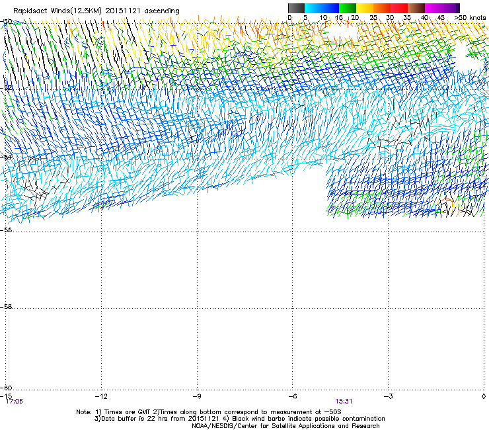Click the '>50 knots' legend label

point(470,18)
